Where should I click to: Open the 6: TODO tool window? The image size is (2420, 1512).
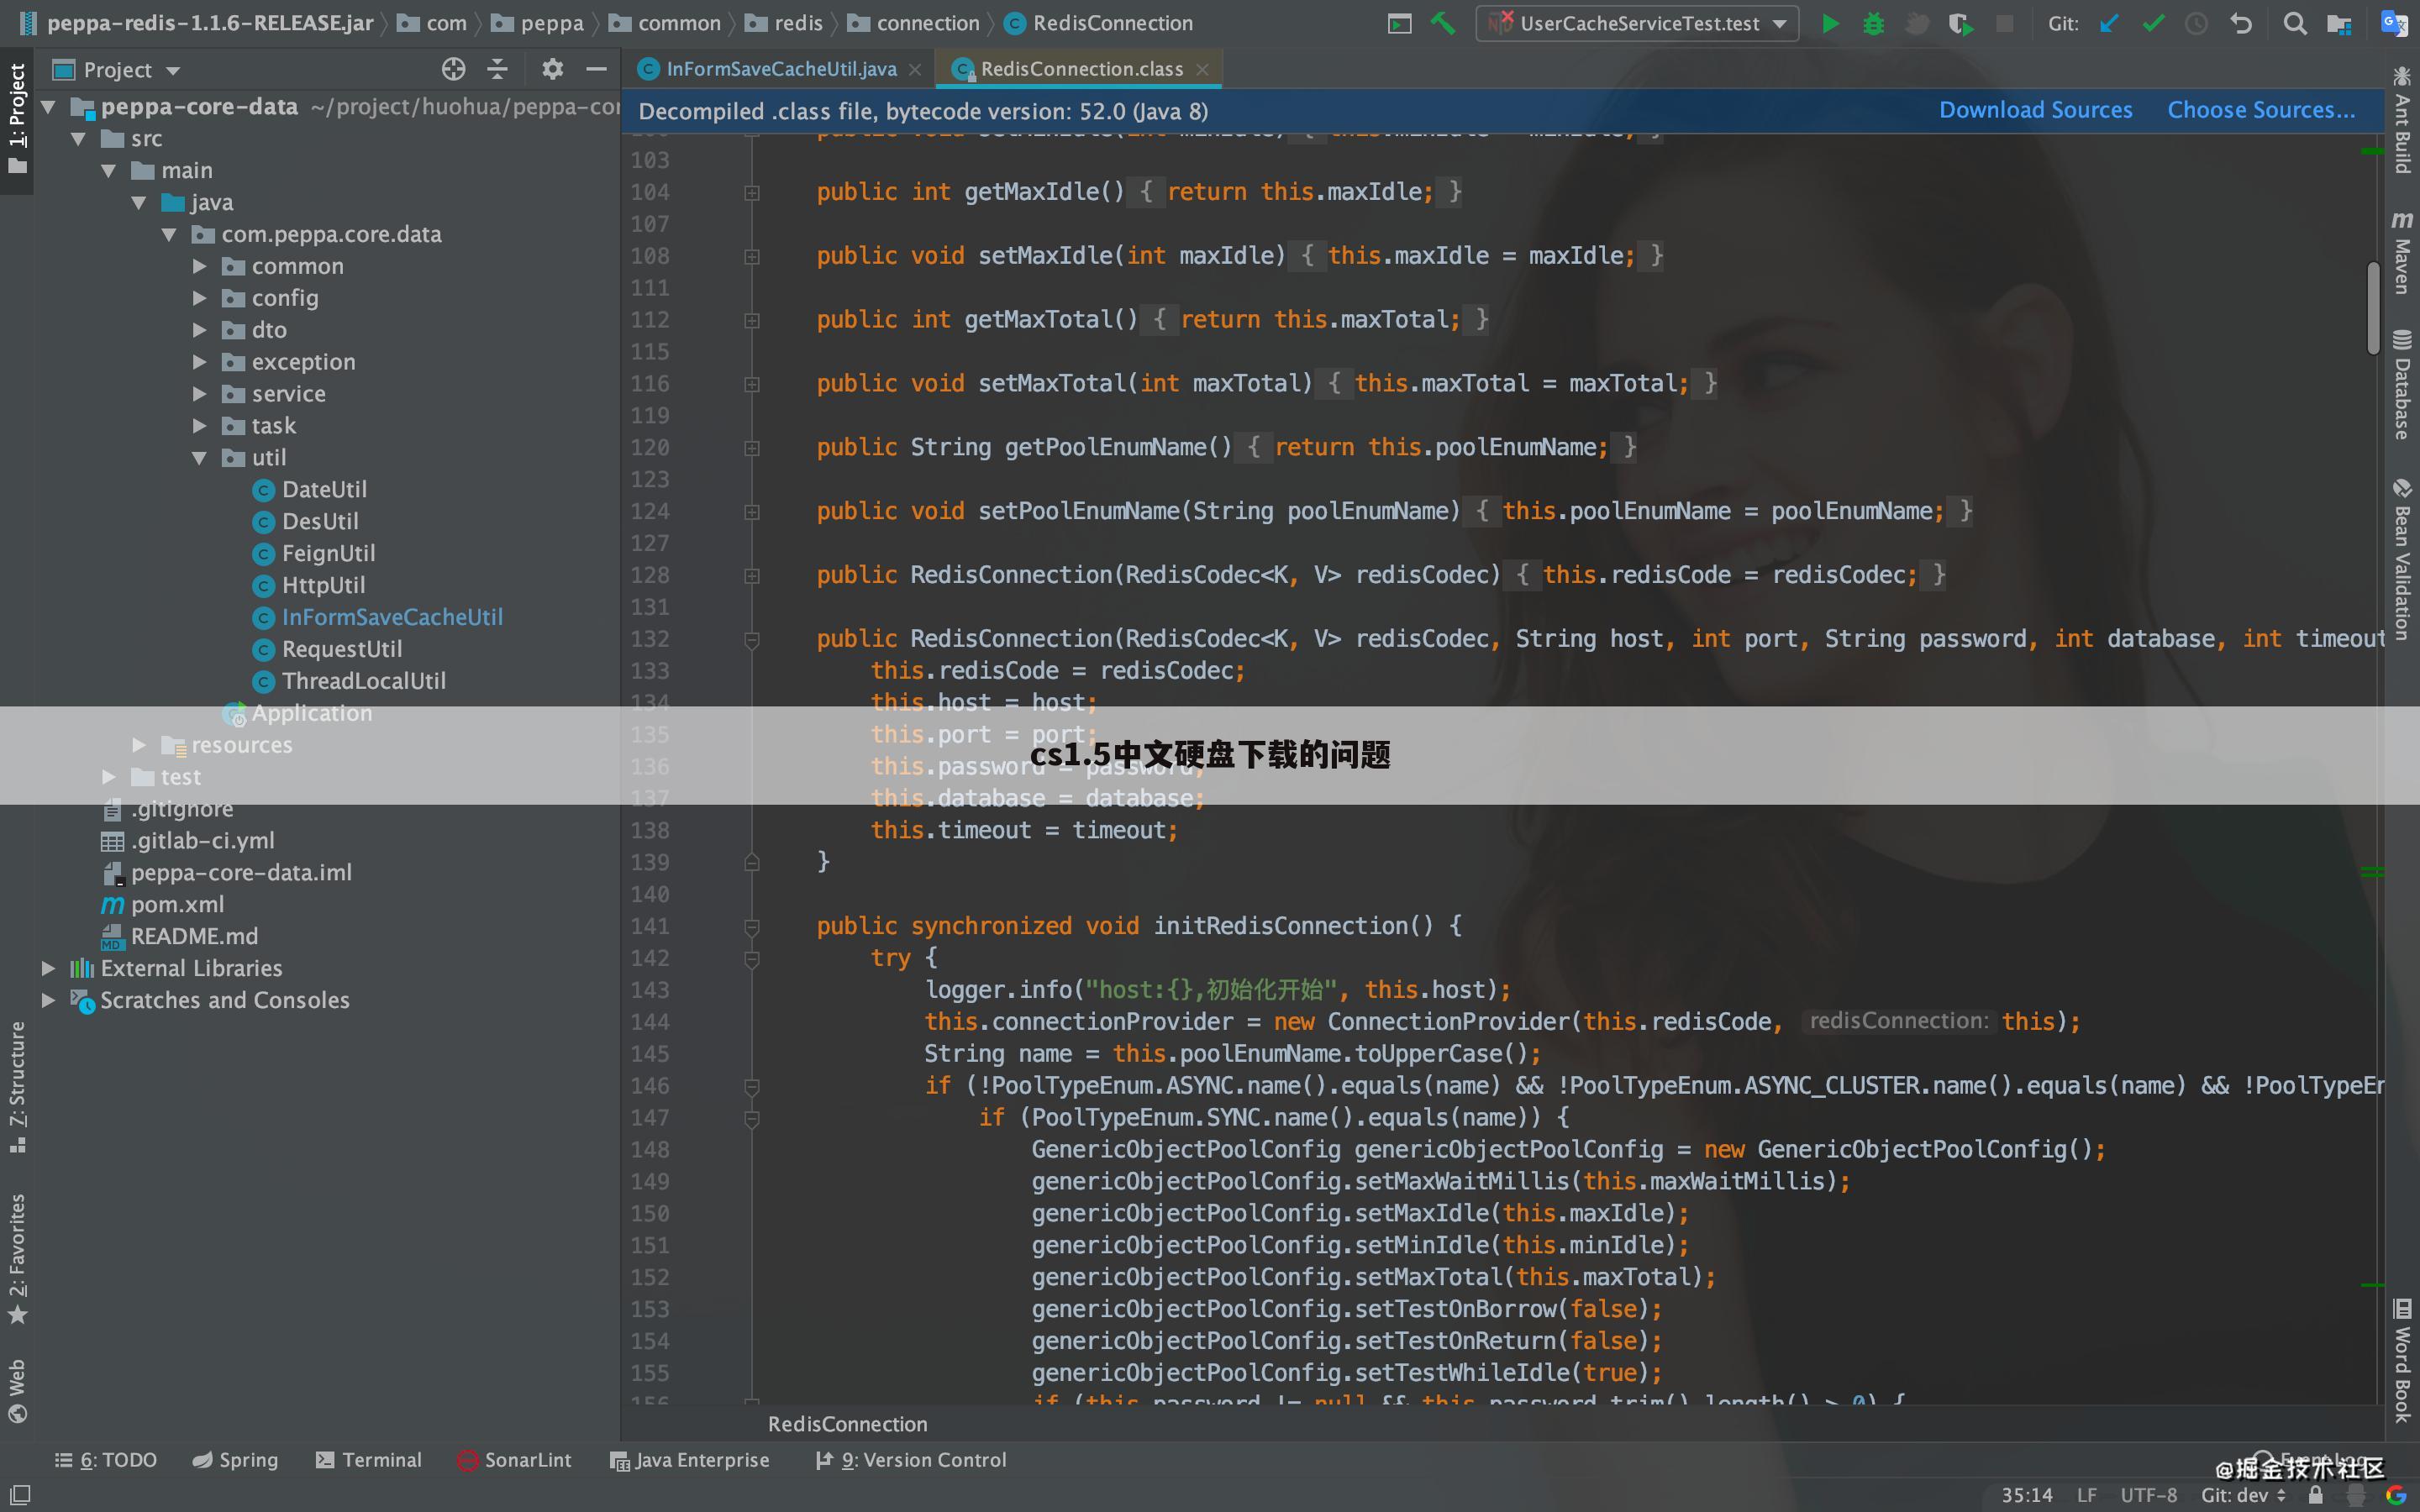107,1460
